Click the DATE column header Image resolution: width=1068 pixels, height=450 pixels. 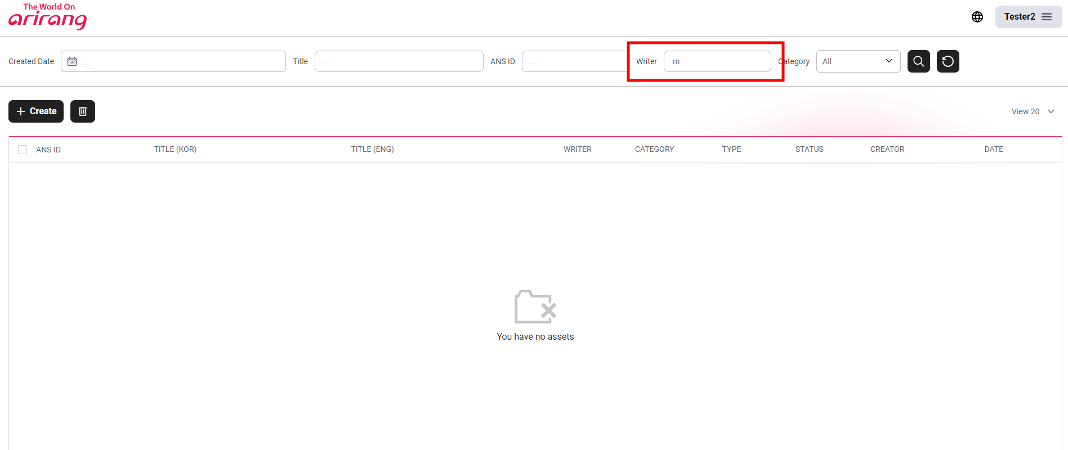point(993,149)
